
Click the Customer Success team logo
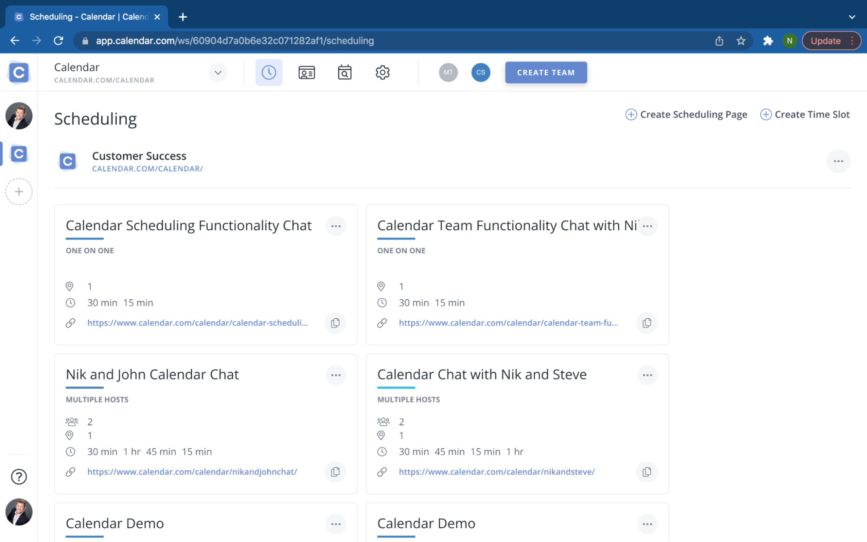click(68, 161)
